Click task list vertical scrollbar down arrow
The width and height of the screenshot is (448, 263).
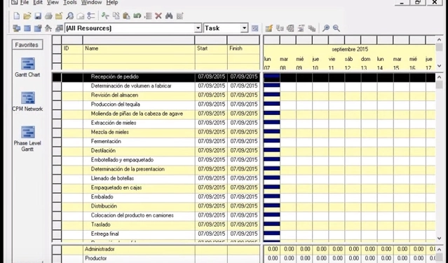(439, 238)
